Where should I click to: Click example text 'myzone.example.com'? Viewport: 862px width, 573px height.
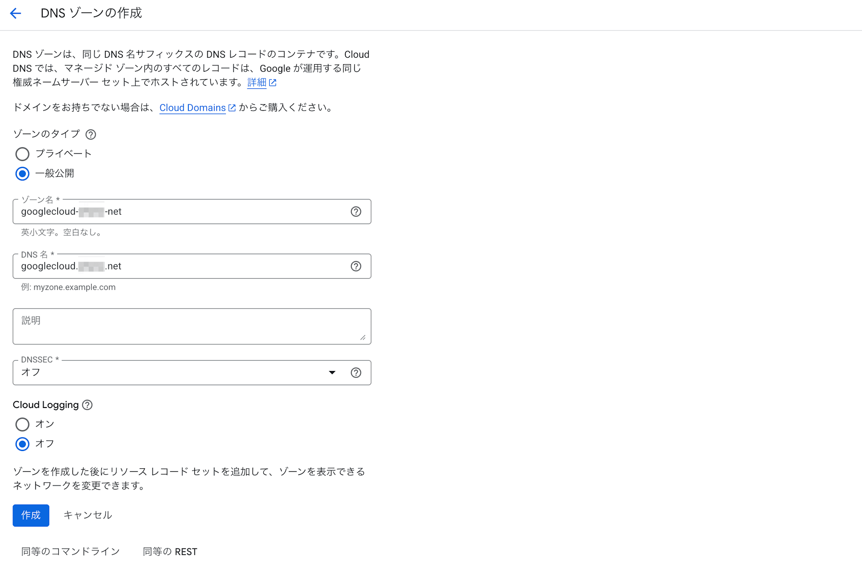pos(75,287)
